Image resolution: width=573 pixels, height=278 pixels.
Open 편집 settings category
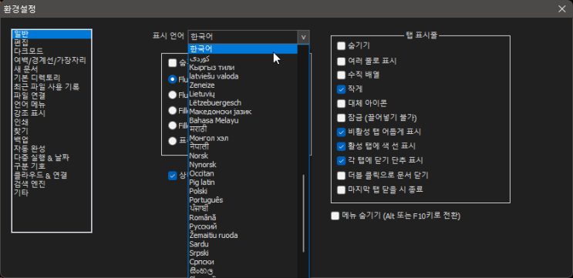pyautogui.click(x=52, y=42)
